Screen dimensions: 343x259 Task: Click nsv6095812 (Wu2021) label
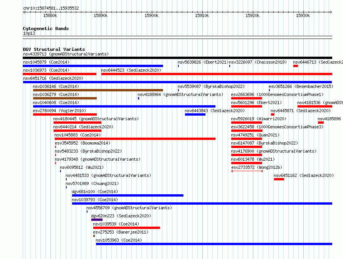(x=82, y=167)
